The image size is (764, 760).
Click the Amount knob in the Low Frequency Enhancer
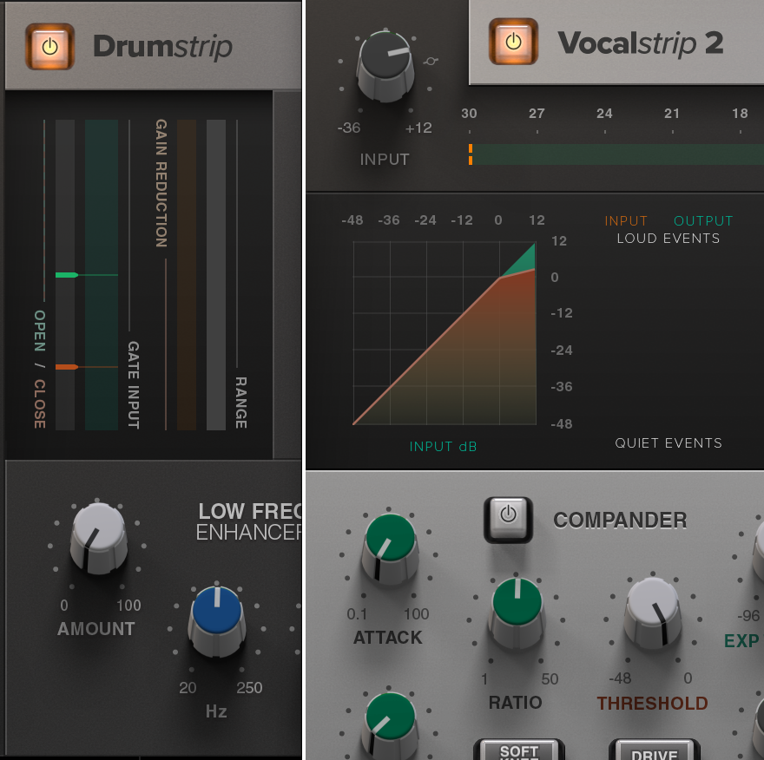97,538
